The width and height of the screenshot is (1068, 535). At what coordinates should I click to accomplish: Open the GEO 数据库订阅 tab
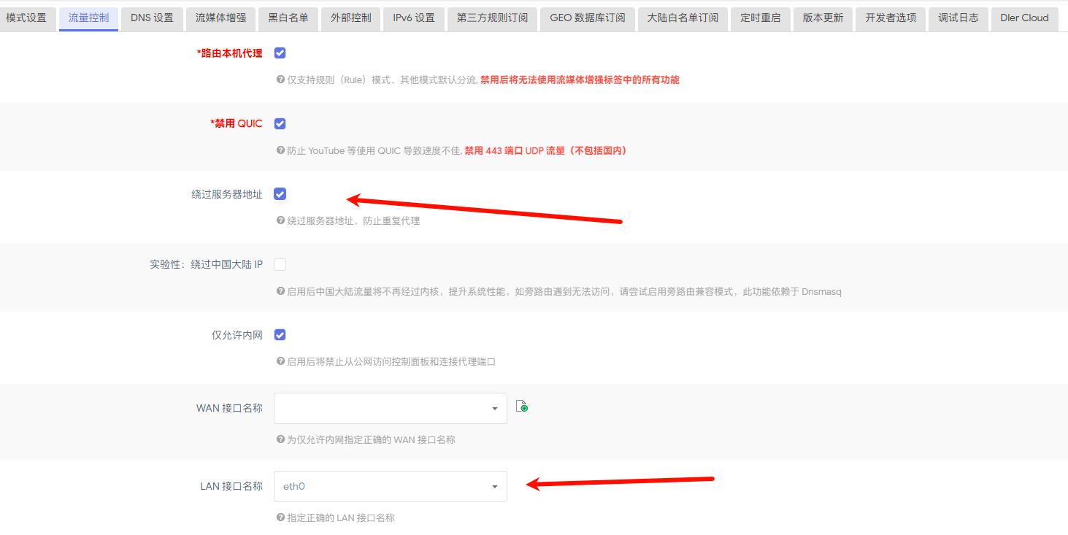[587, 18]
